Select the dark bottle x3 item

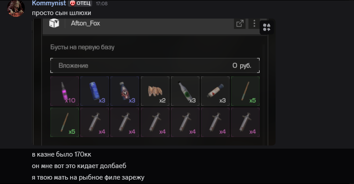tap(124, 91)
